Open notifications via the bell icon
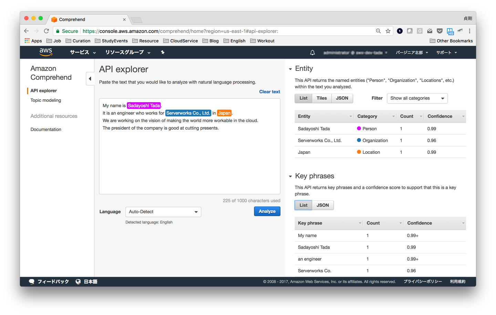Screen dimensions: 496x315 click(x=312, y=53)
